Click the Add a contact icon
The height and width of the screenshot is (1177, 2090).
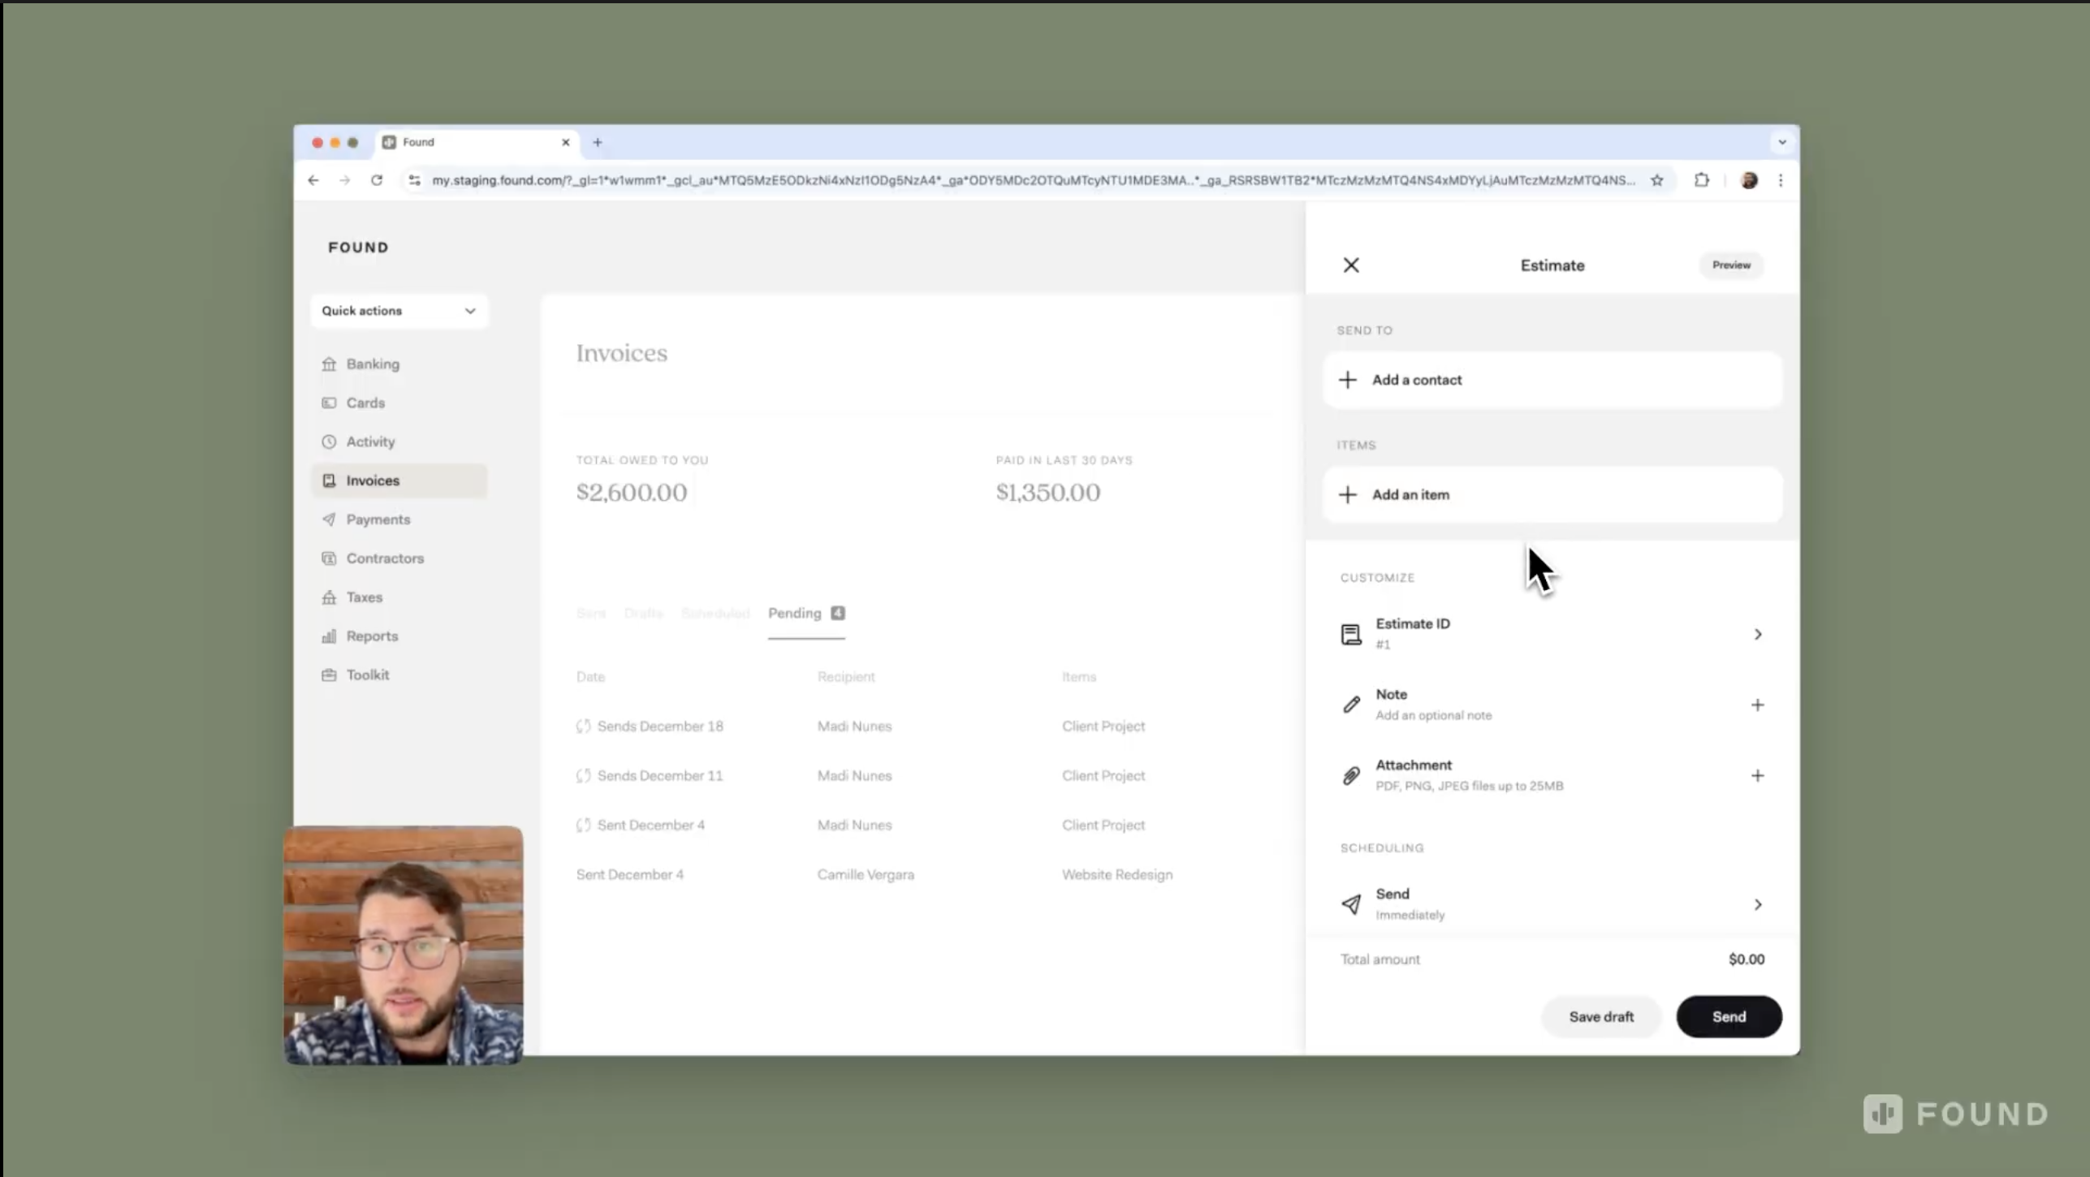(x=1346, y=379)
